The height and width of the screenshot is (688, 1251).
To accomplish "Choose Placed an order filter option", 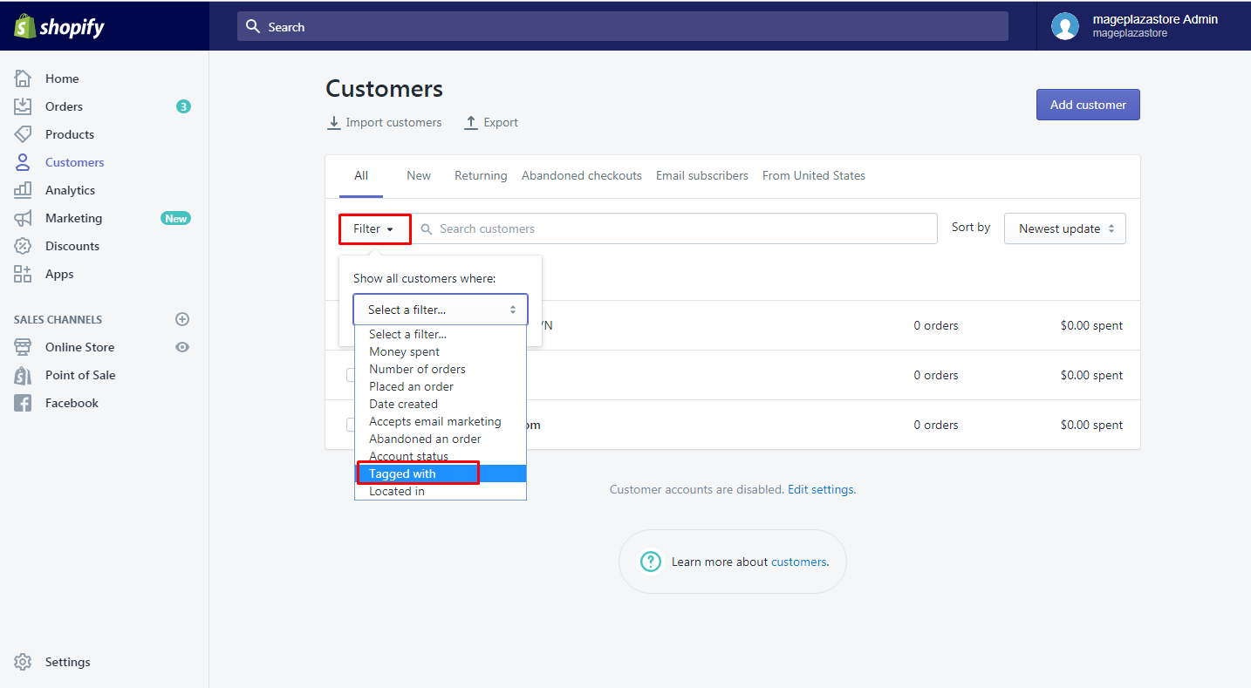I will click(x=441, y=386).
